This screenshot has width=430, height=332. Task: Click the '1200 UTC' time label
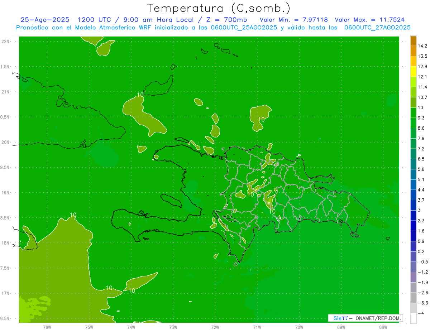coord(94,20)
